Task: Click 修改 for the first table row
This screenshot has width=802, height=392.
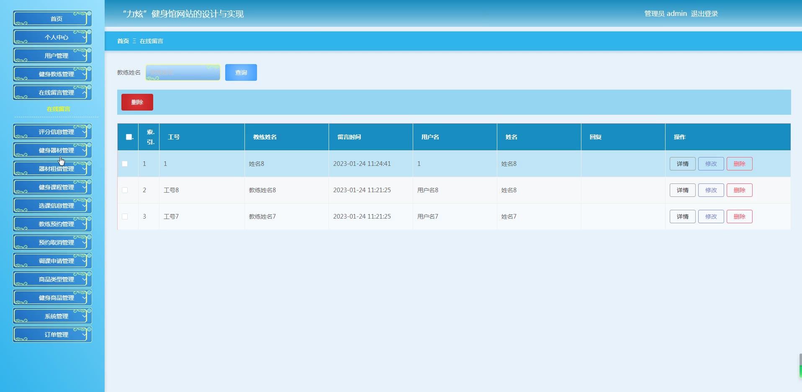Action: pos(711,164)
